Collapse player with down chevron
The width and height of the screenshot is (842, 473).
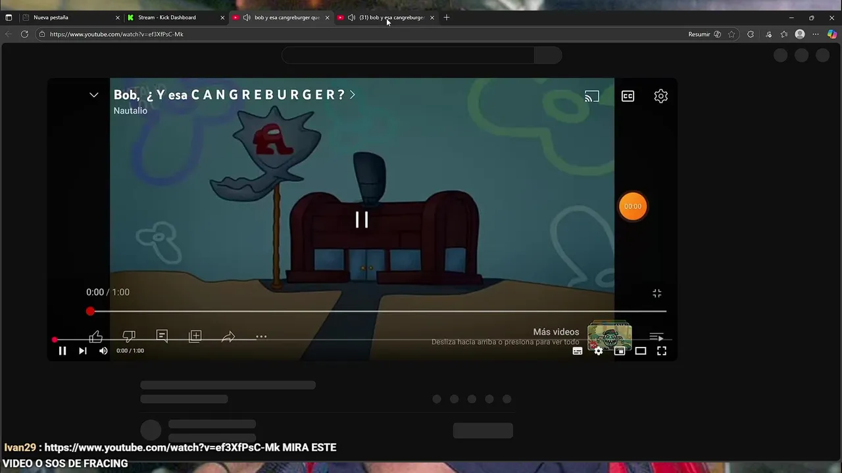pyautogui.click(x=94, y=95)
